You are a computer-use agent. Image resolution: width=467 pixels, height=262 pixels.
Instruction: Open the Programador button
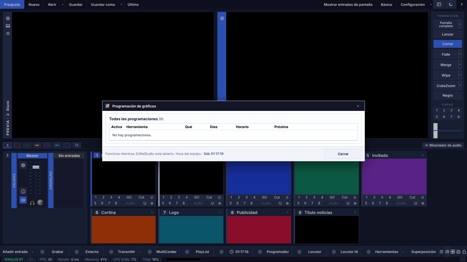point(278,252)
